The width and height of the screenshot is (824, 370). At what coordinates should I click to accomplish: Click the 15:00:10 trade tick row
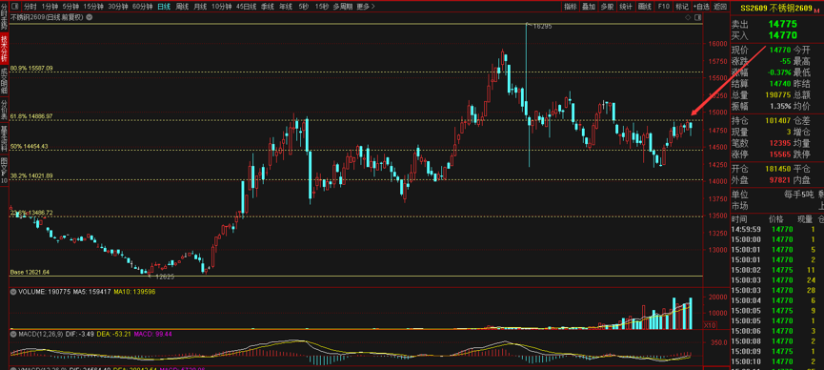coord(777,361)
